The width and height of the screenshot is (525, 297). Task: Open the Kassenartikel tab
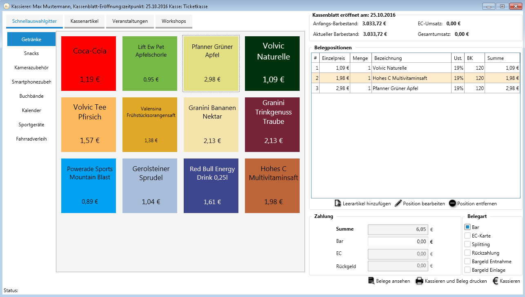[x=84, y=21]
